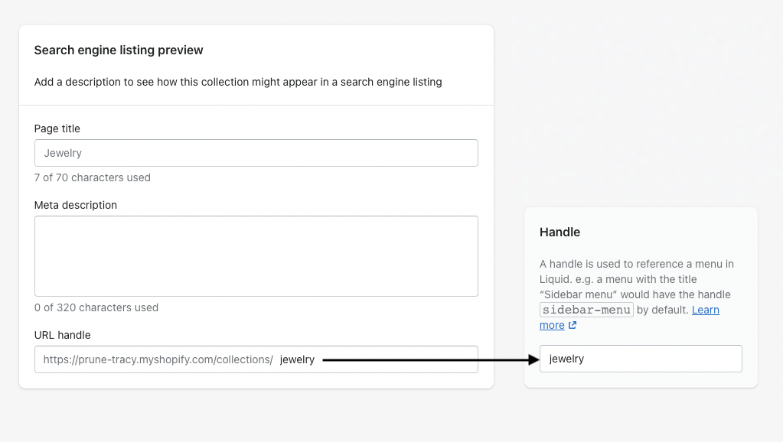The height and width of the screenshot is (442, 783).
Task: Click the 'URL handle' field label
Action: (63, 335)
